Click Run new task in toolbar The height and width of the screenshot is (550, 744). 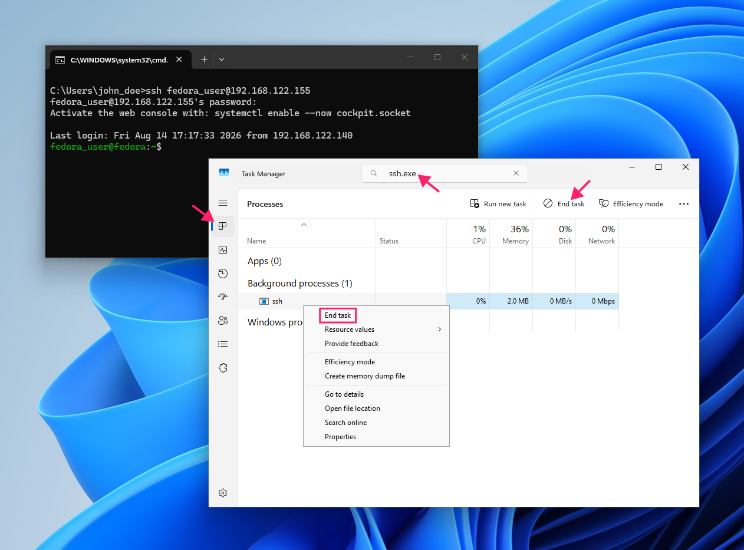point(498,203)
